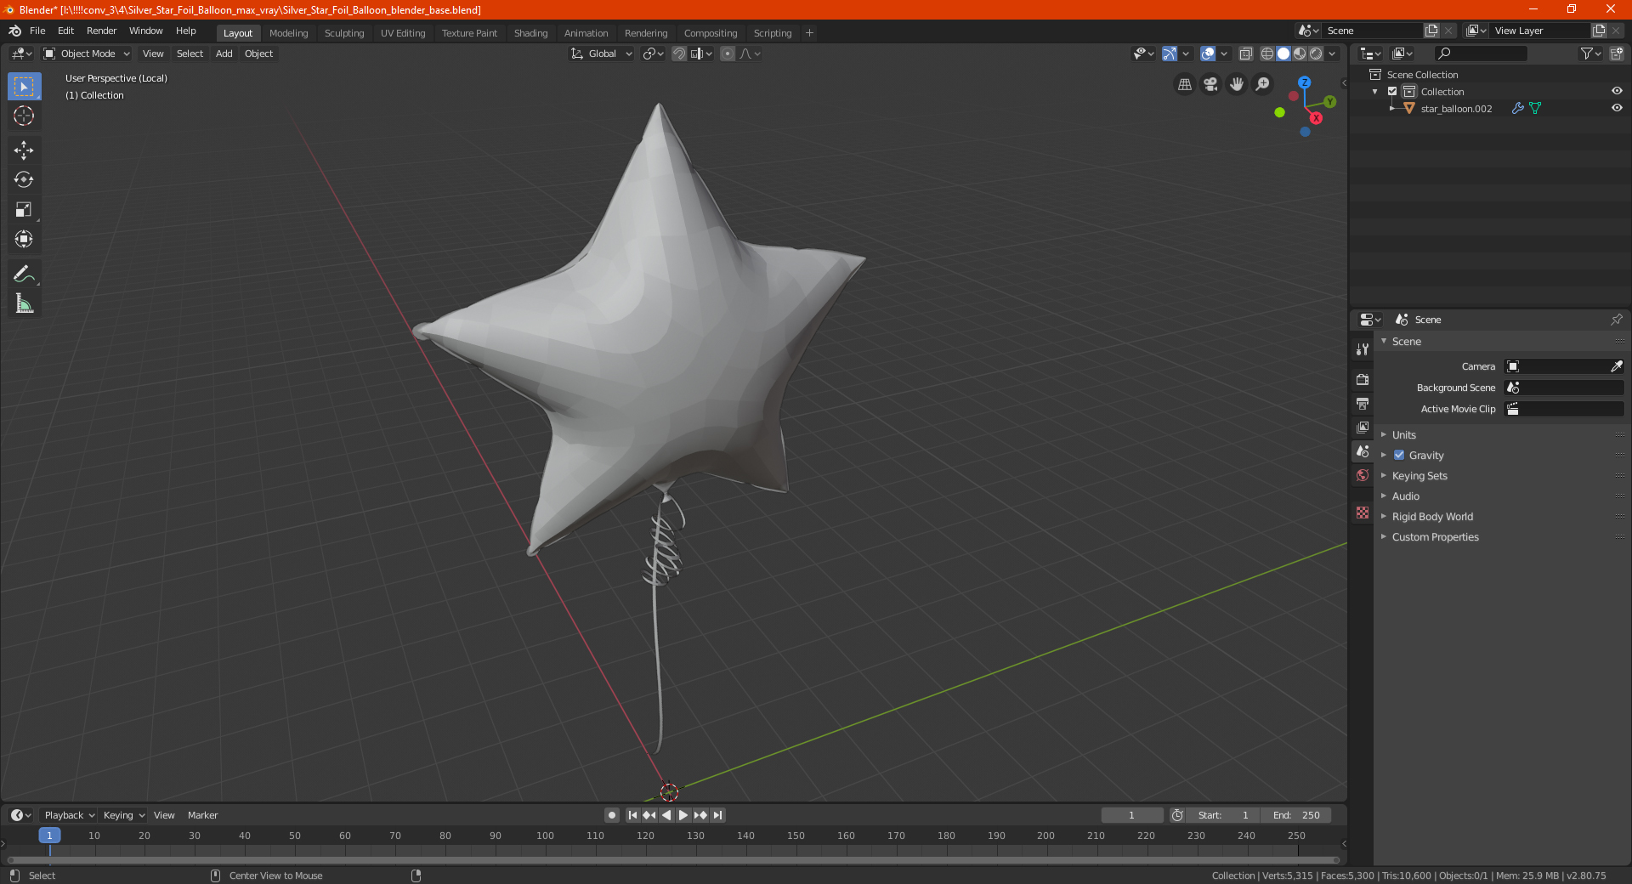This screenshot has height=884, width=1632.
Task: Click the pan view hand icon
Action: (x=1237, y=84)
